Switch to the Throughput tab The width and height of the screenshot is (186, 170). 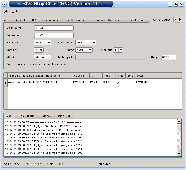(26, 116)
